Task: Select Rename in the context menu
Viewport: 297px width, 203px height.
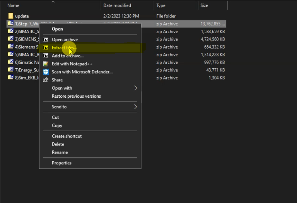Action: [x=60, y=152]
